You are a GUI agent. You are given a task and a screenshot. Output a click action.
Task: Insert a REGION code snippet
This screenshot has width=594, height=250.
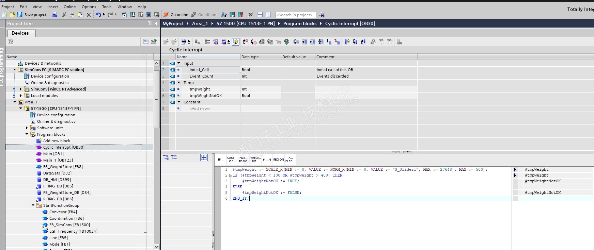278,160
